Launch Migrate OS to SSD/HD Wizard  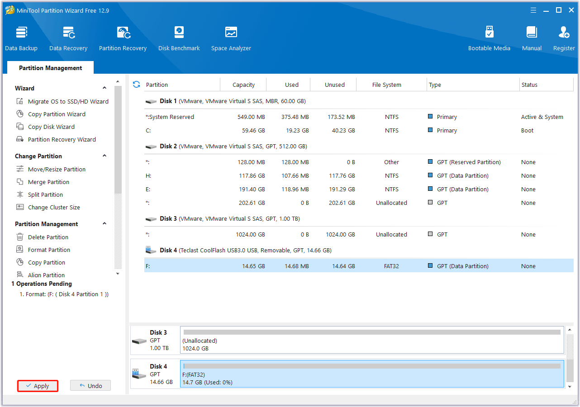[x=62, y=101]
